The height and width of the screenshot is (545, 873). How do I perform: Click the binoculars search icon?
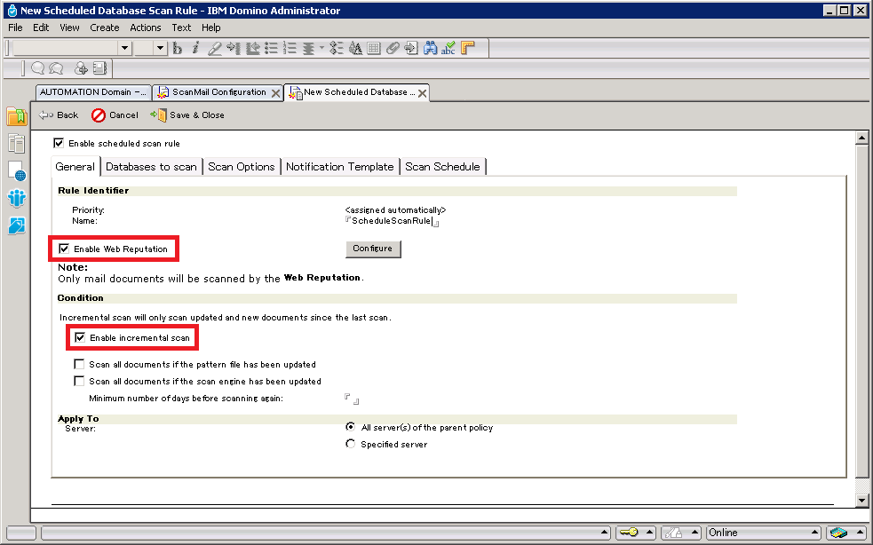(x=431, y=48)
